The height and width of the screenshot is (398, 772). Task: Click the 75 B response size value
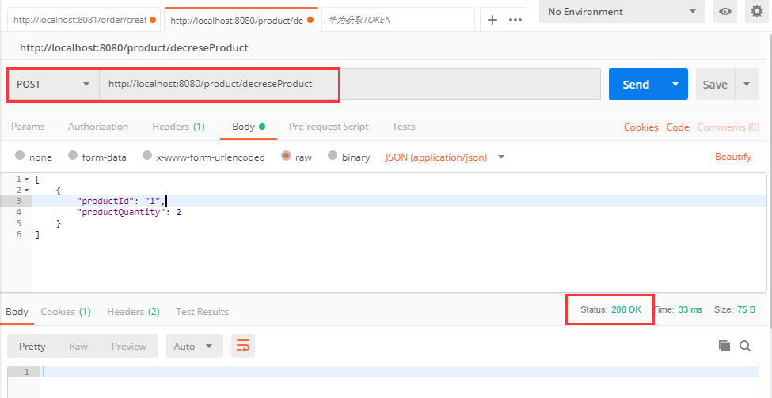tap(746, 309)
